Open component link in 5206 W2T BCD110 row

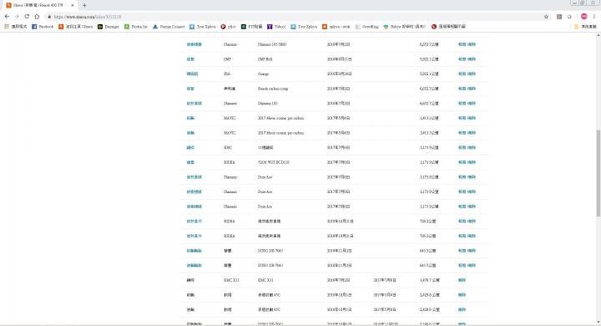tap(190, 162)
